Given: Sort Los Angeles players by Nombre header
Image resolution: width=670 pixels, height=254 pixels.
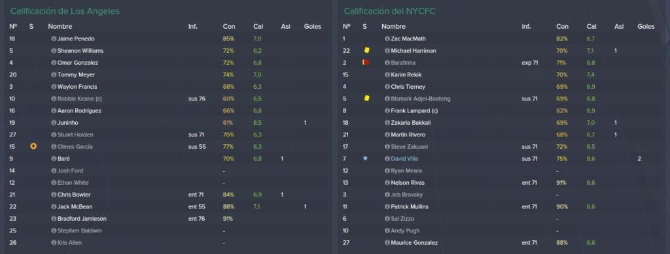Looking at the screenshot, I should (60, 26).
